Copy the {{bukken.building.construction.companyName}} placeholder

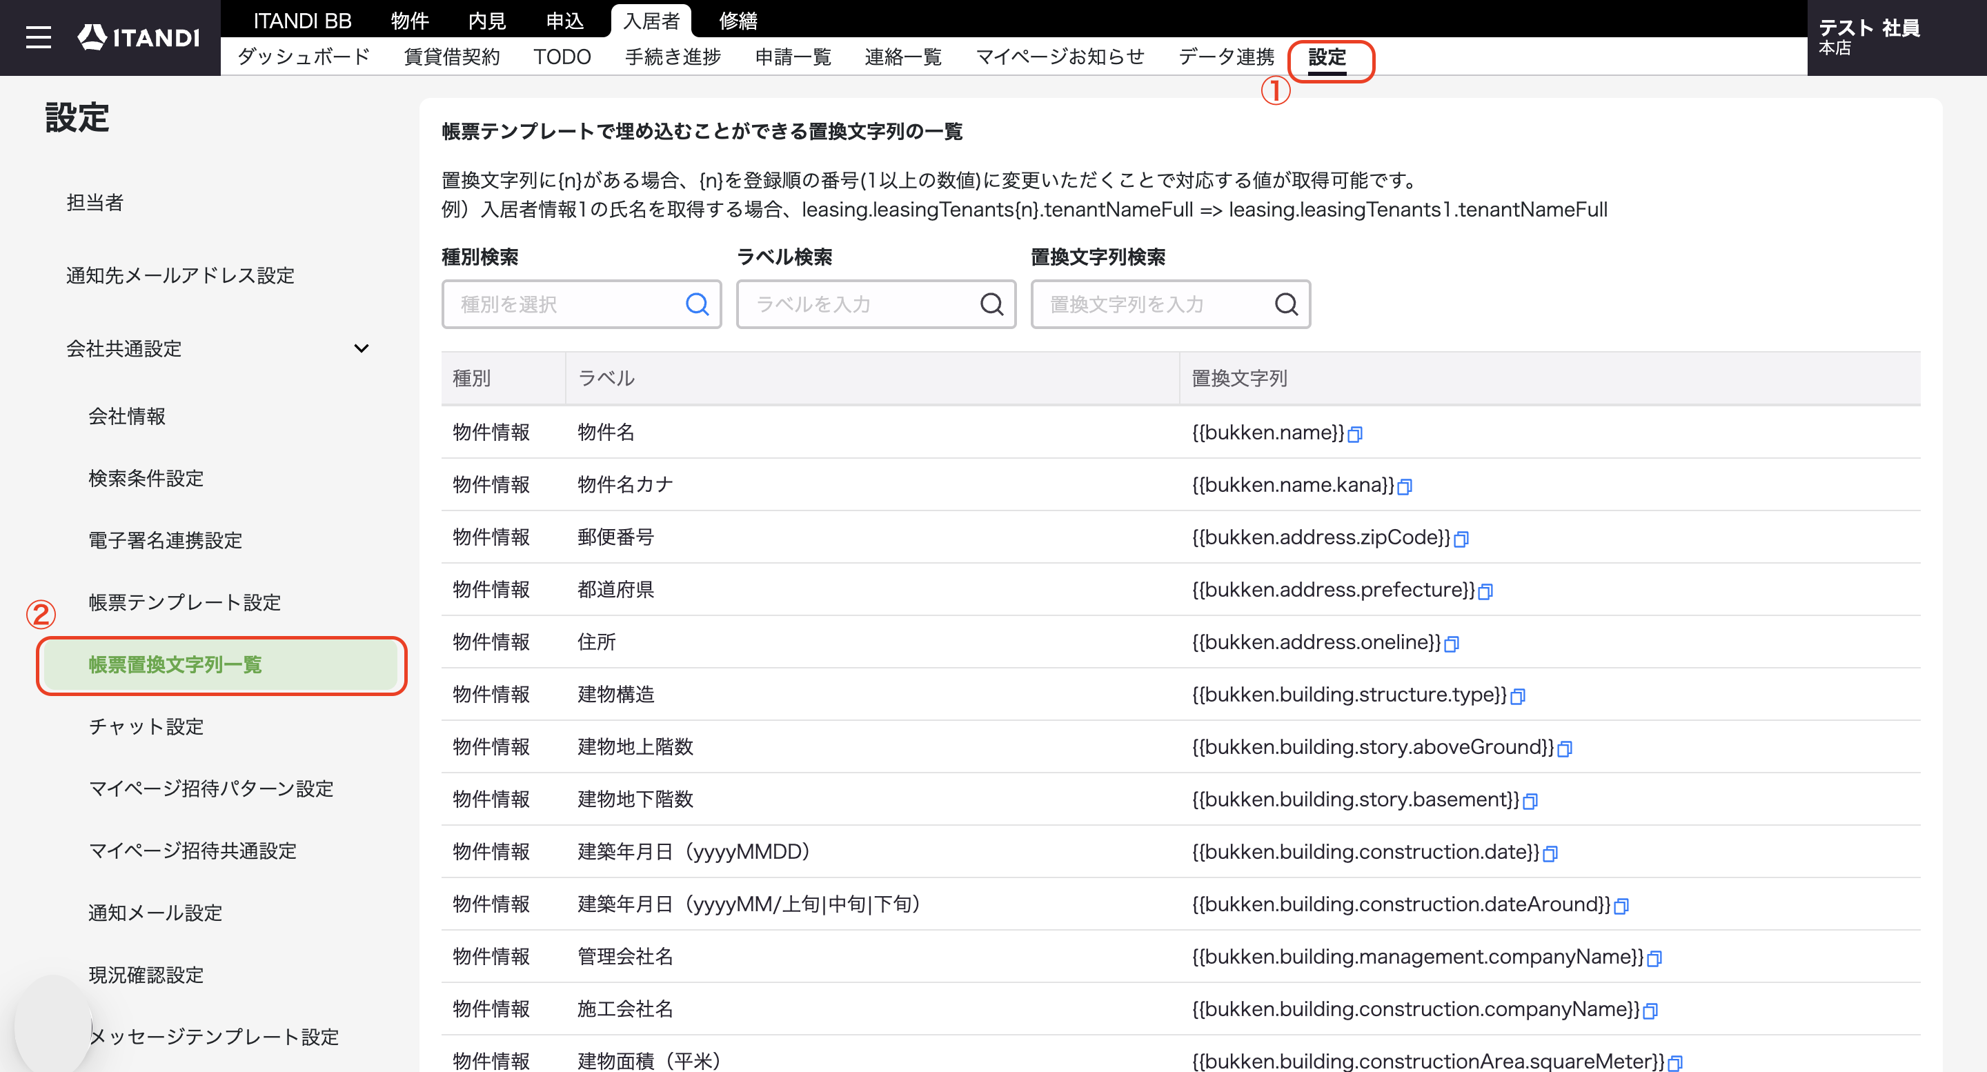(1651, 1011)
